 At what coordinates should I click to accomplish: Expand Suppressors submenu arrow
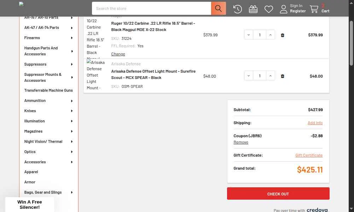pos(72,65)
